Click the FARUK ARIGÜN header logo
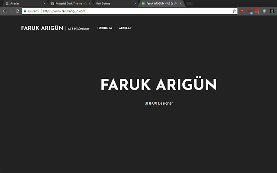Screen dimensions: 277x173 [x=42, y=28]
